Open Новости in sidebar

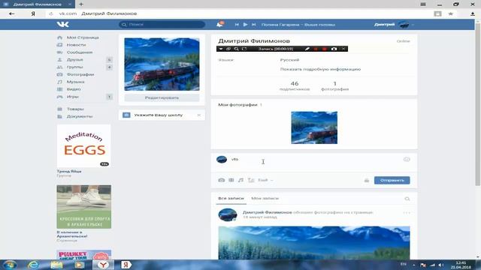pos(76,45)
